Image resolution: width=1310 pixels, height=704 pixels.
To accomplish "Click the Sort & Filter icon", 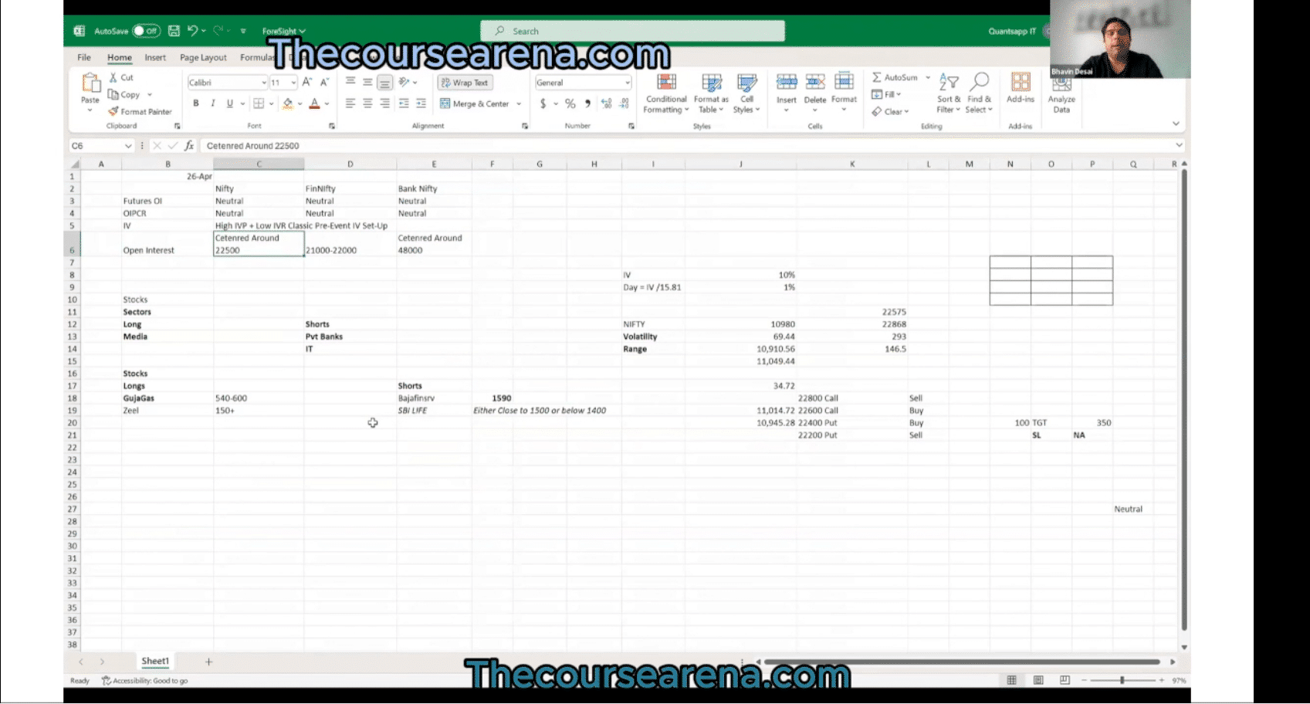I will point(949,83).
